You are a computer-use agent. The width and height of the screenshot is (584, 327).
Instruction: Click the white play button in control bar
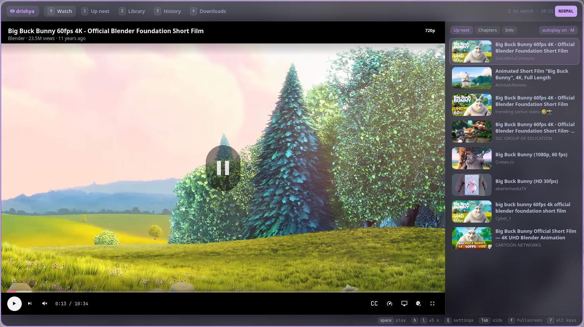tap(15, 304)
